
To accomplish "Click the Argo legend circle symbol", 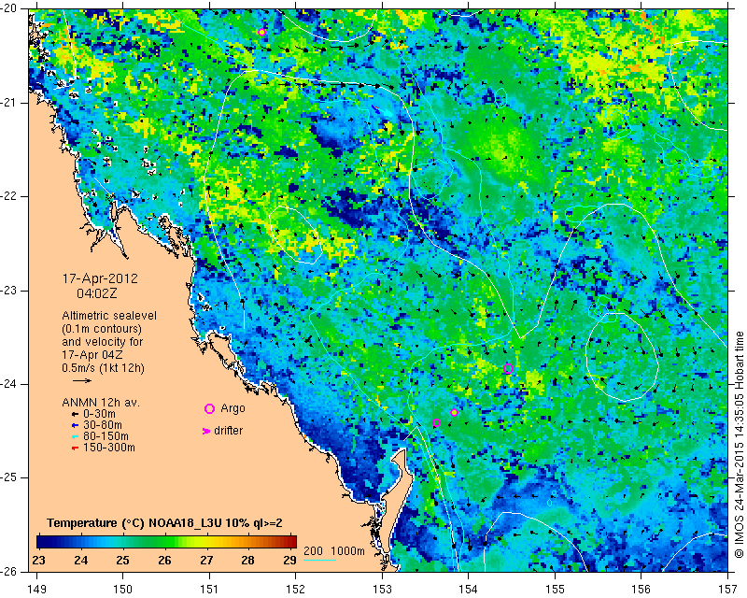I will 209,408.
